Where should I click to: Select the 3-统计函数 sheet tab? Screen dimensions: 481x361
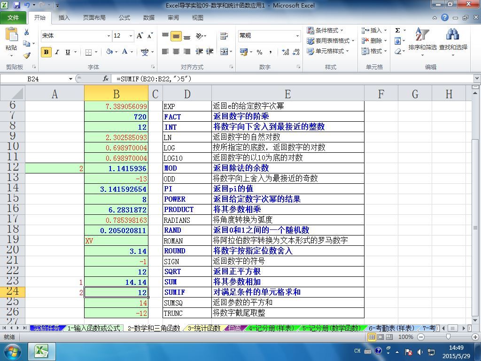coord(204,328)
